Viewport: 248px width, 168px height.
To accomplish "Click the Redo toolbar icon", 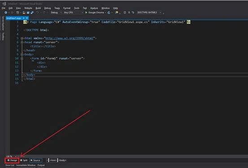I will tap(44, 13).
